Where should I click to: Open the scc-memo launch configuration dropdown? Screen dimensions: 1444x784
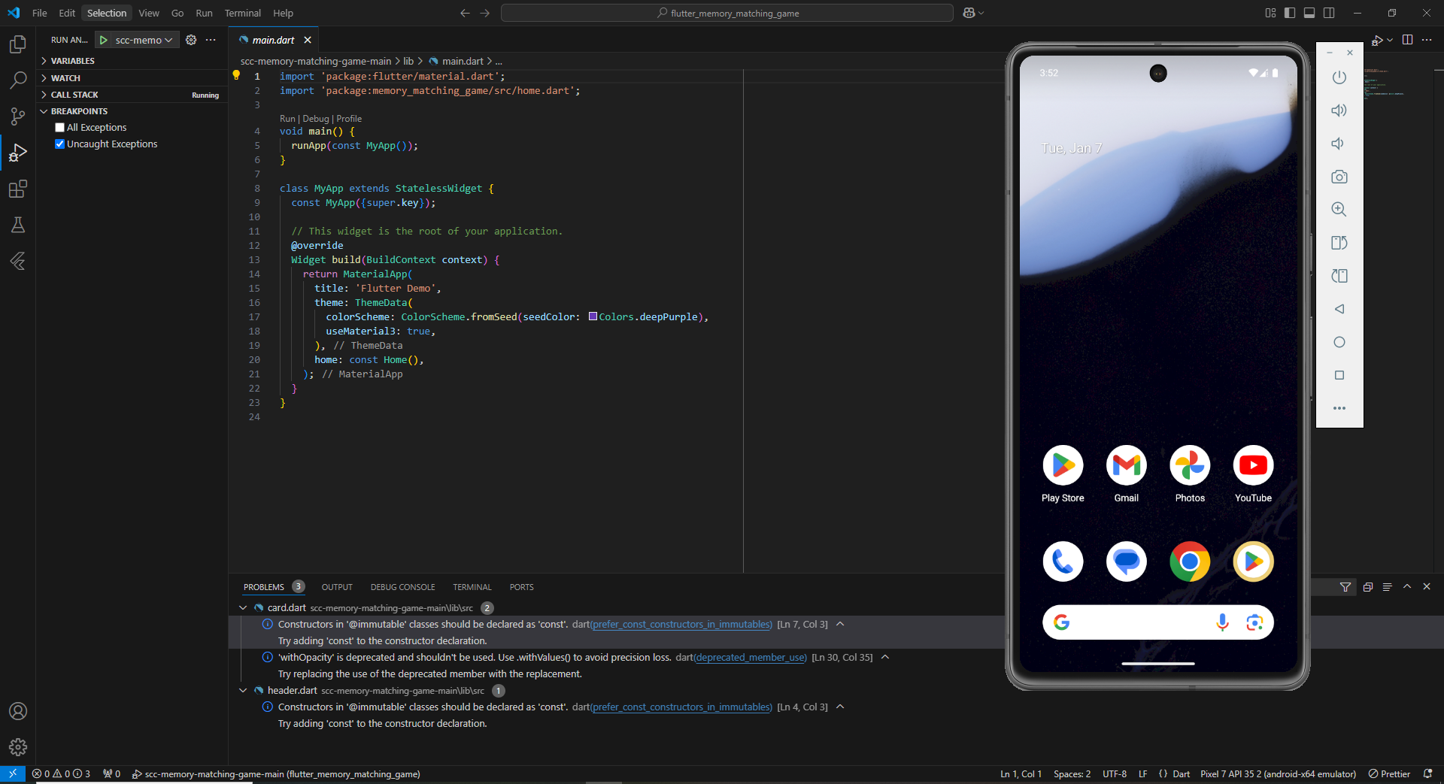[144, 40]
